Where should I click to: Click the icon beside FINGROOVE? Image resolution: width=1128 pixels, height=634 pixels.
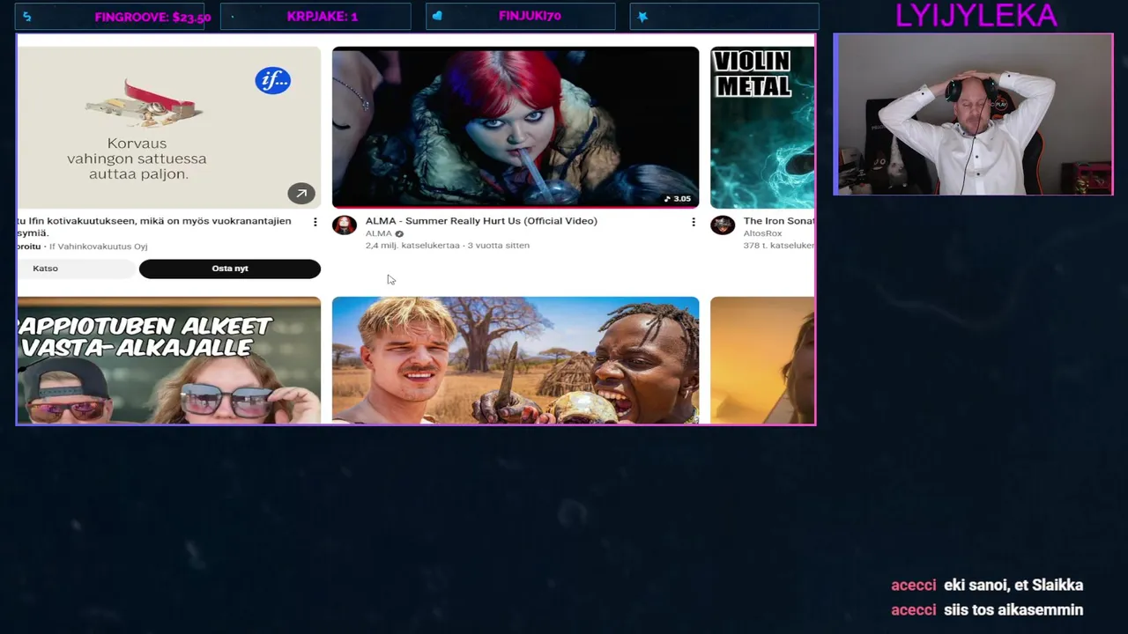(27, 17)
